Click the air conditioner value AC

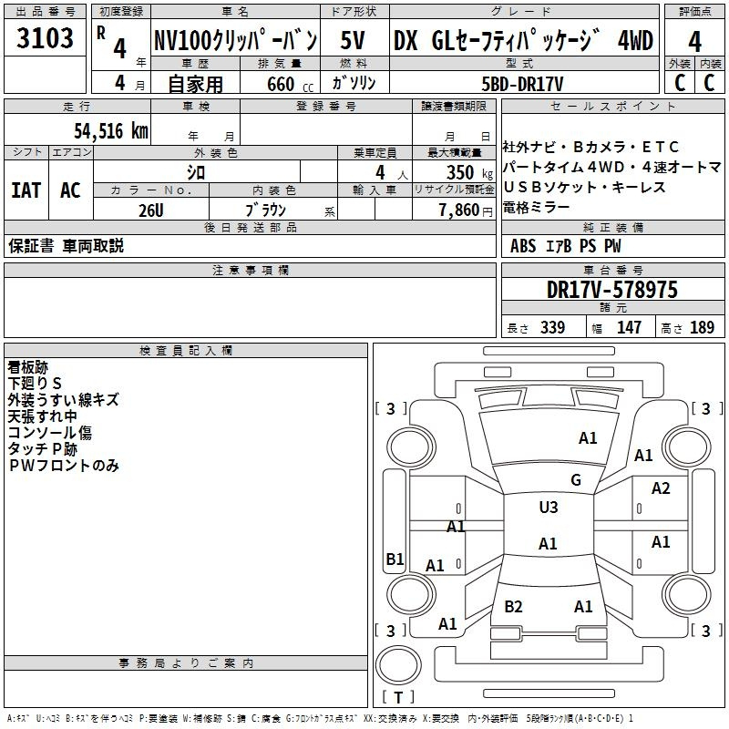(x=70, y=190)
